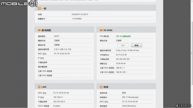
Task: Select the 3G uptime 0 Day 0 Hour 12 Min 48 Sec
Action: tap(128, 50)
